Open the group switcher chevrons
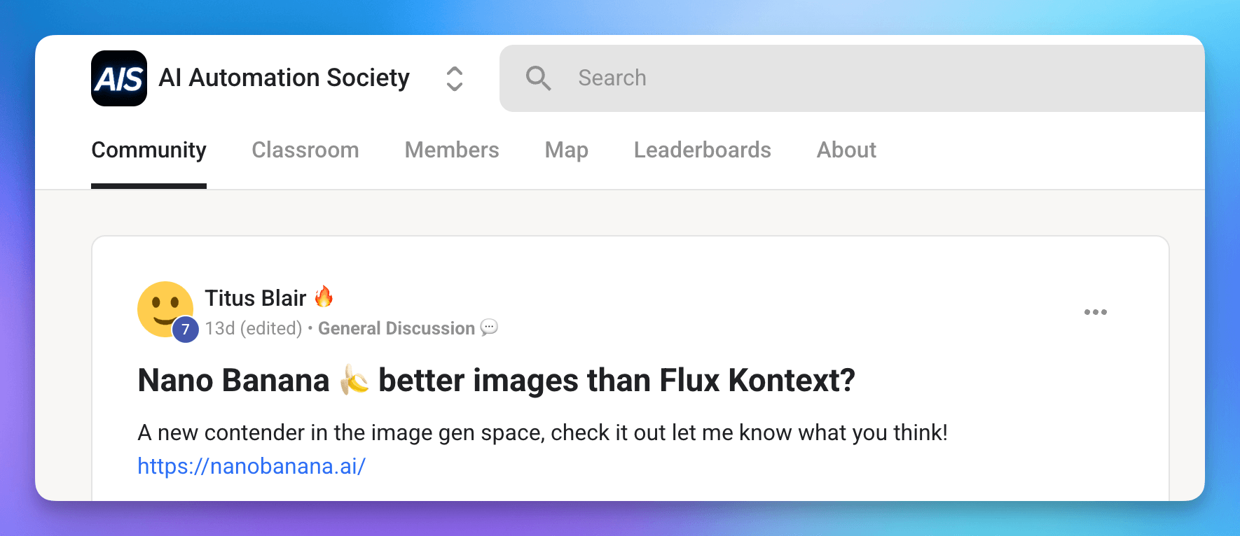This screenshot has width=1240, height=536. click(455, 78)
